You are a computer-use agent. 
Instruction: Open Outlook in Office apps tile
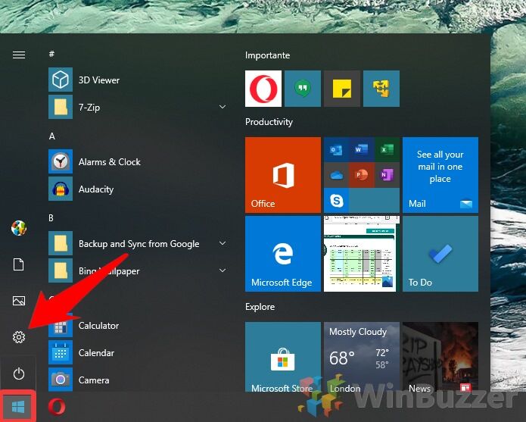[336, 150]
